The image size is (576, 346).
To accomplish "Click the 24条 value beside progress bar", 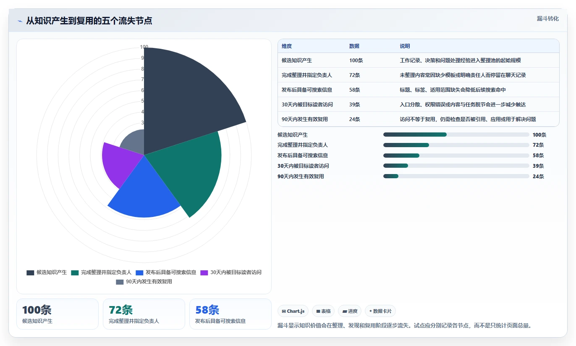I will point(538,177).
